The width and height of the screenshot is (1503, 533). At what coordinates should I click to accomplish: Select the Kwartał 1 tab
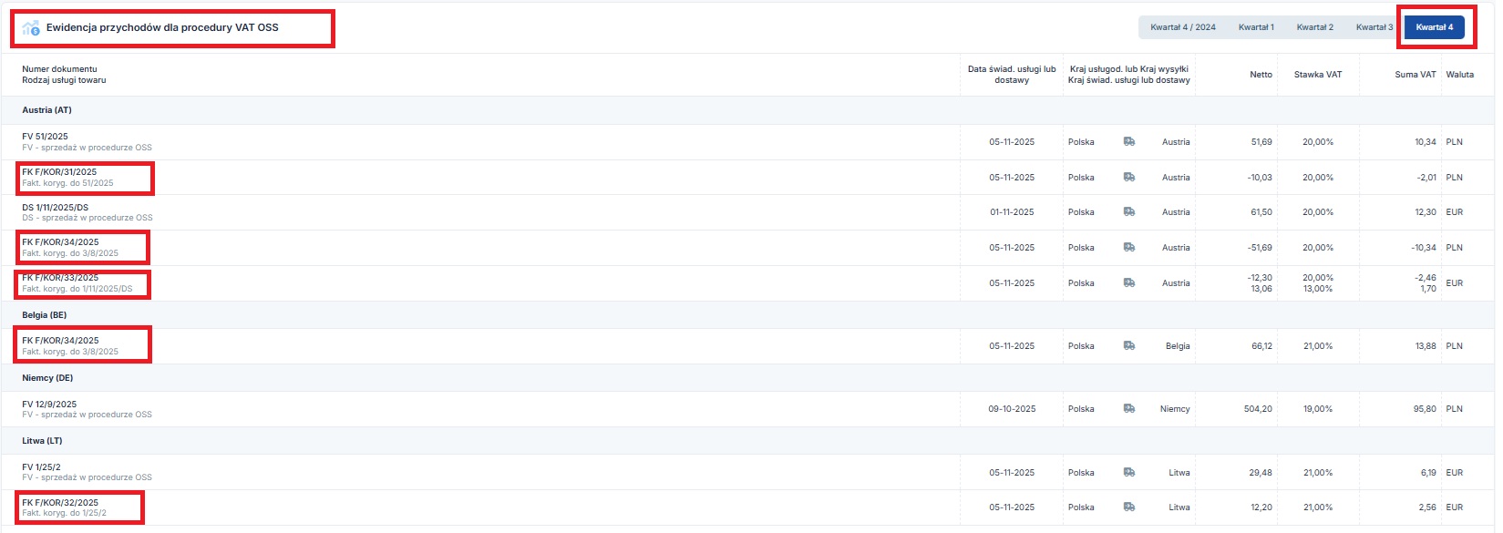[1256, 27]
